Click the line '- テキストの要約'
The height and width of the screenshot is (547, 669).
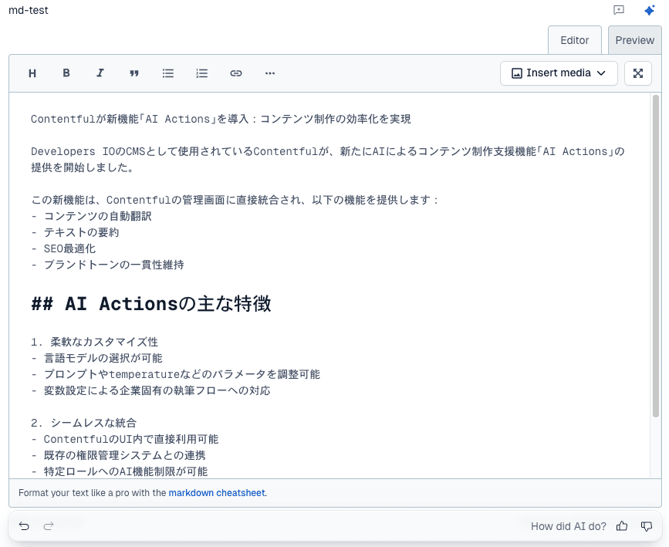click(x=75, y=232)
